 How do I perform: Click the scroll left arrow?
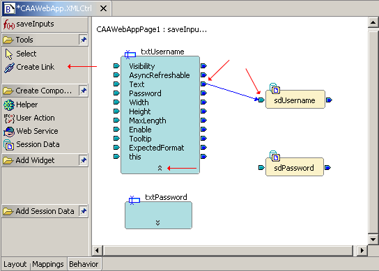[x=97, y=250]
